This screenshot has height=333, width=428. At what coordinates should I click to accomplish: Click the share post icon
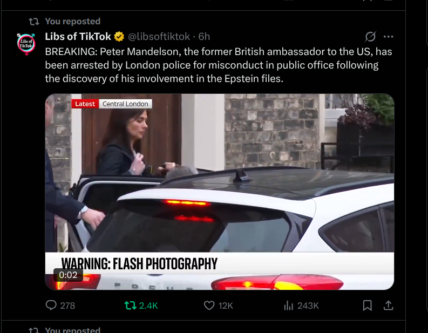coord(388,305)
